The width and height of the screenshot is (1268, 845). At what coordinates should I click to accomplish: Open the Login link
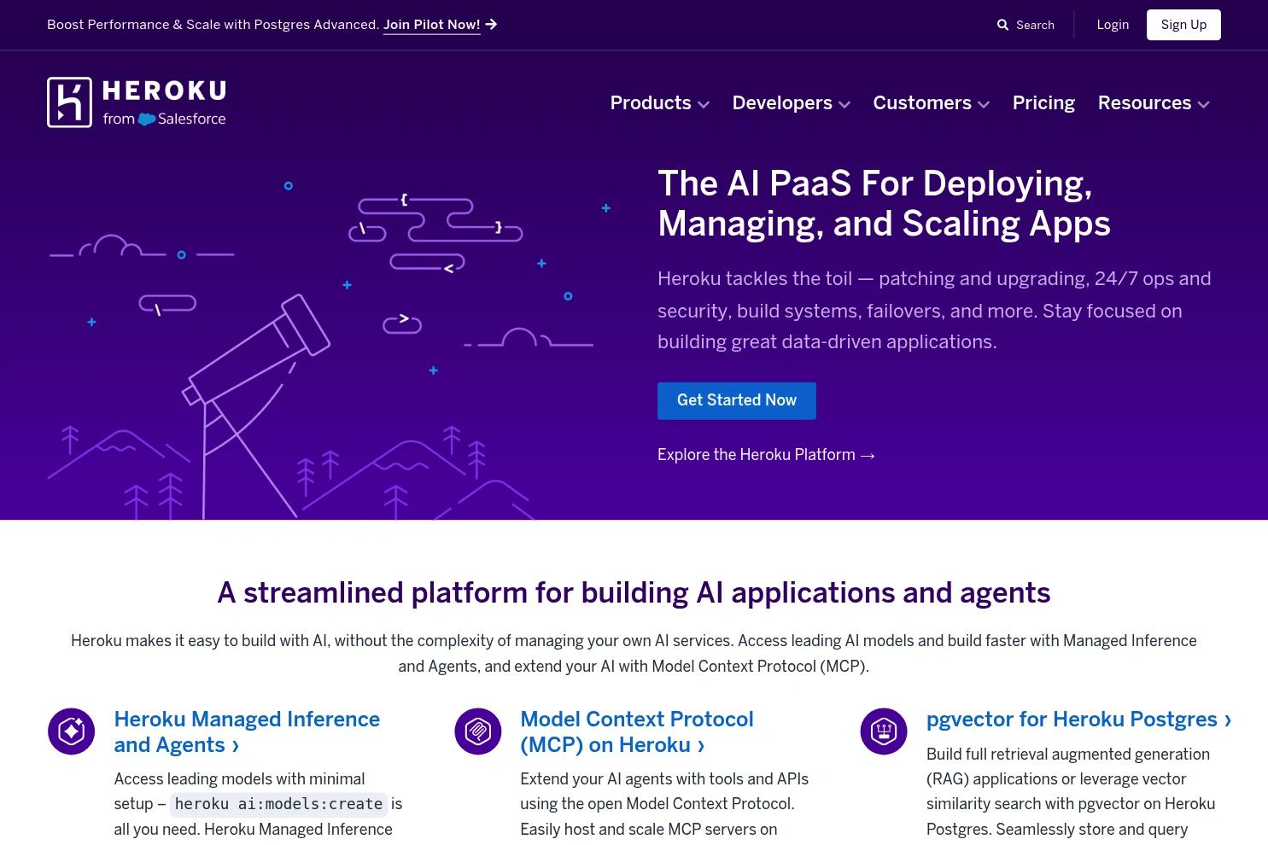(x=1113, y=25)
